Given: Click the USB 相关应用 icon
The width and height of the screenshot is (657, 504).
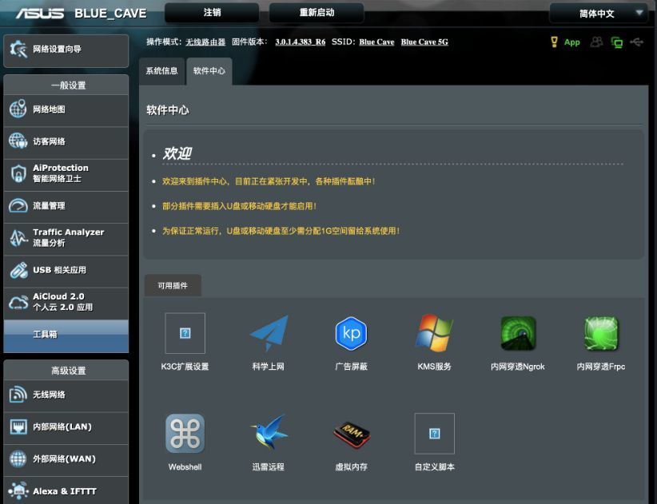Looking at the screenshot, I should [18, 270].
